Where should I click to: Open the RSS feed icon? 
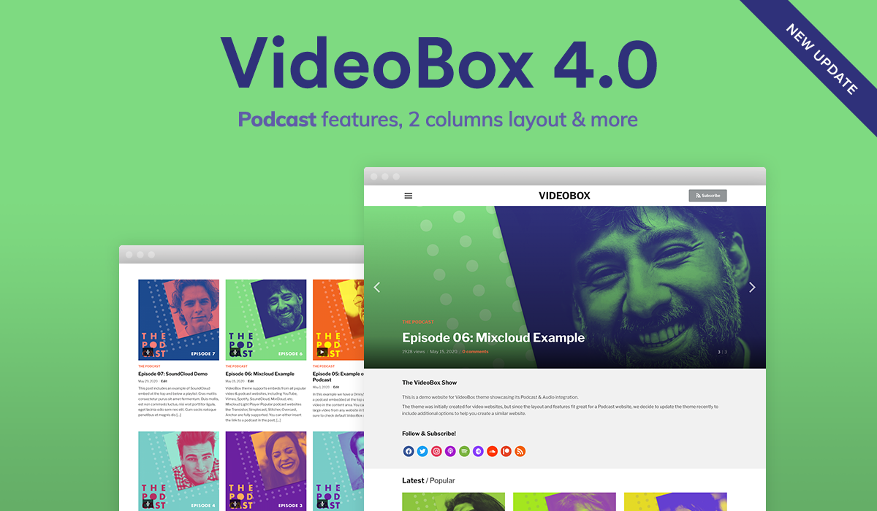click(x=520, y=451)
